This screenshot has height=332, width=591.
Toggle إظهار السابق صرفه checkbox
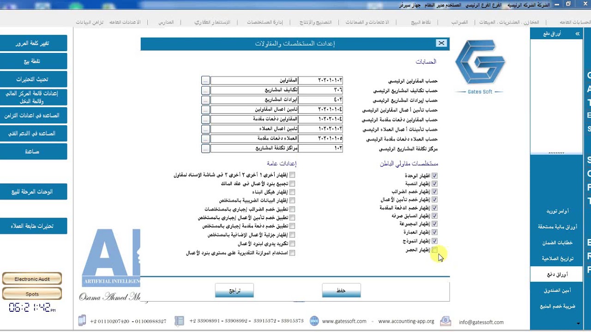(x=434, y=216)
